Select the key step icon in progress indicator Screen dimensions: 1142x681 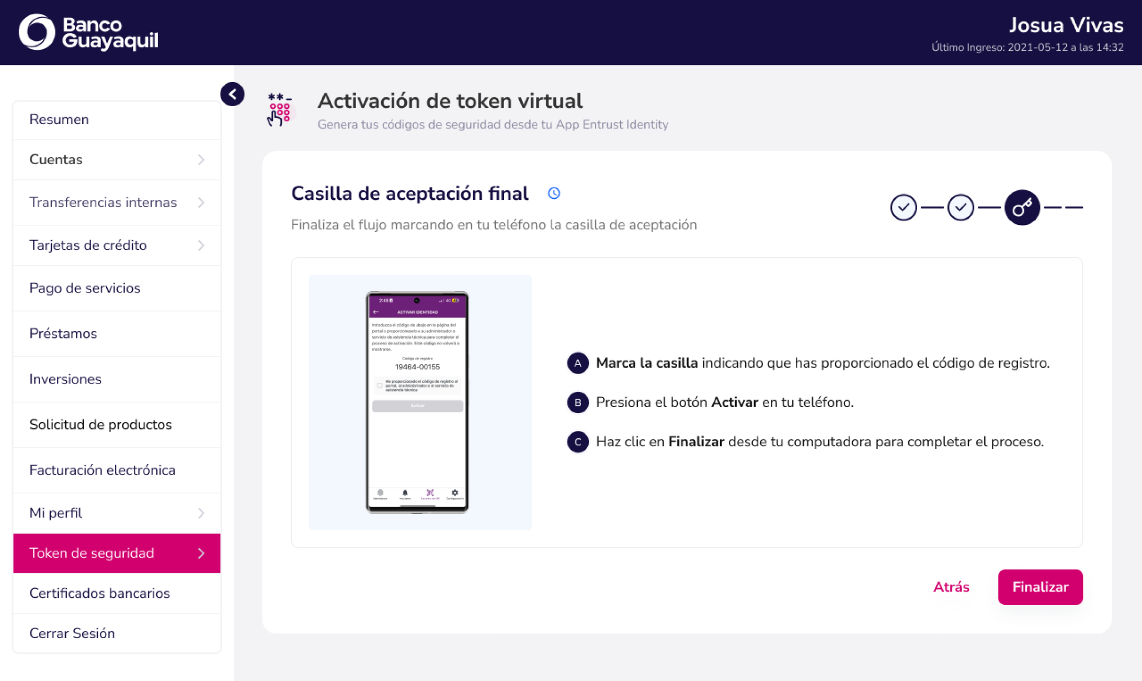[1022, 208]
